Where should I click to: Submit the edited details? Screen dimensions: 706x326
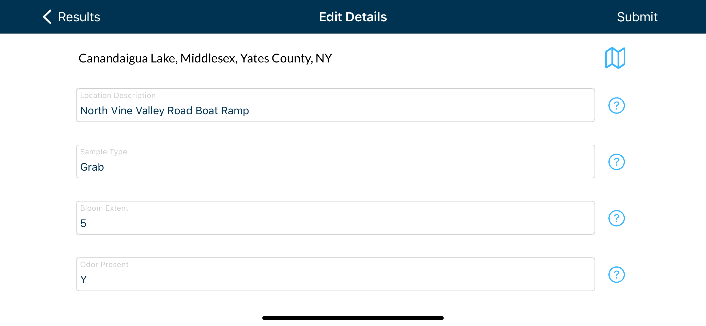pyautogui.click(x=637, y=17)
